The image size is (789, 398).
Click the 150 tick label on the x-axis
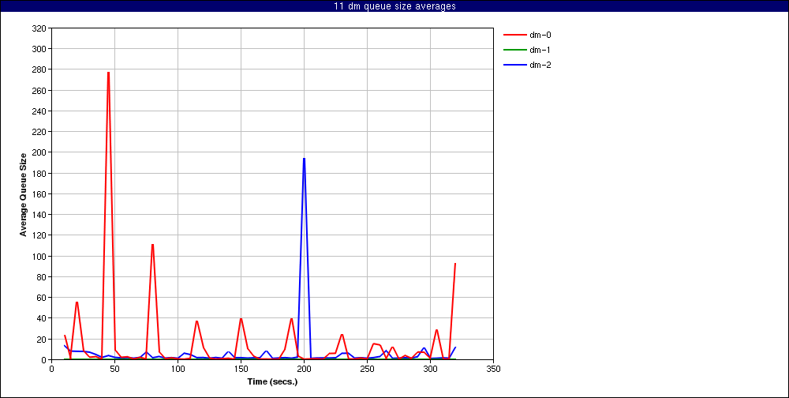[241, 368]
